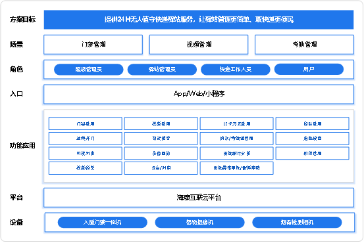Click the 海康互联云平台 platform box
This screenshot has width=364, height=243.
pyautogui.click(x=199, y=198)
